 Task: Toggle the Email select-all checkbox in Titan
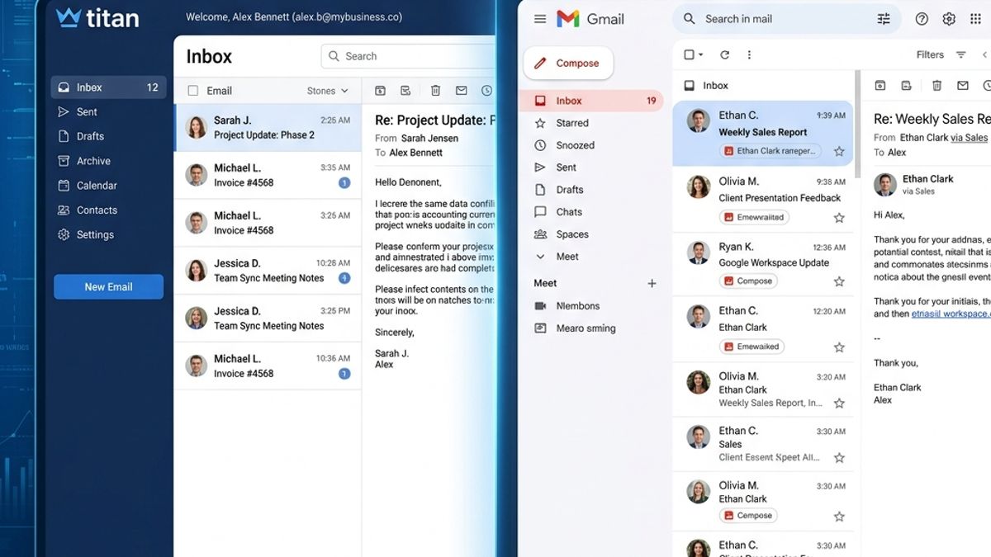point(193,91)
